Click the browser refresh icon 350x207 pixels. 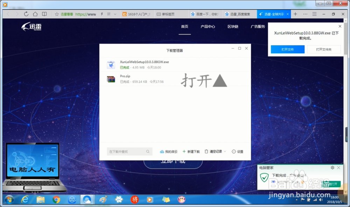[26, 14]
